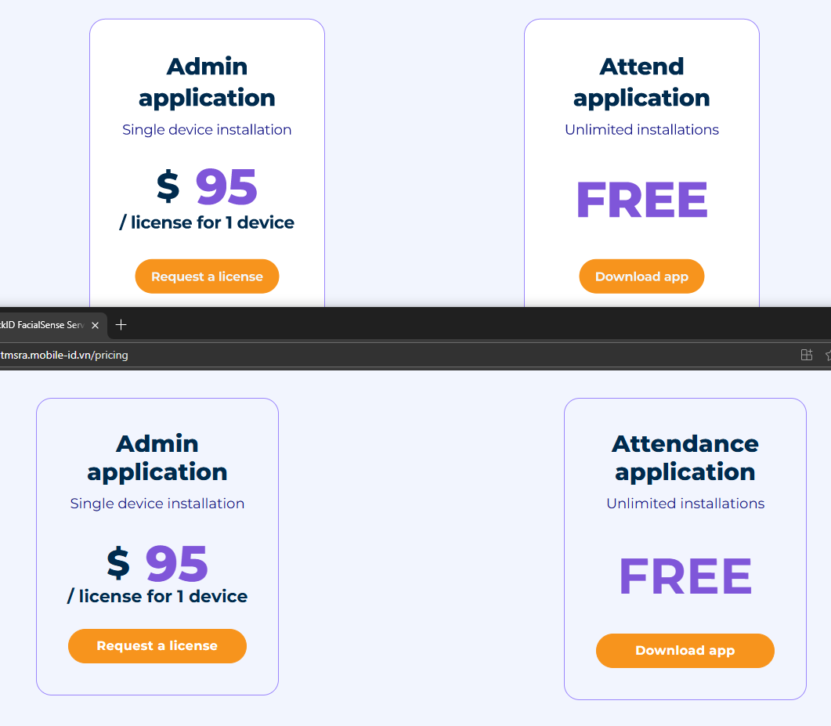Click Unlimited installations under Attendance application

pyautogui.click(x=685, y=504)
